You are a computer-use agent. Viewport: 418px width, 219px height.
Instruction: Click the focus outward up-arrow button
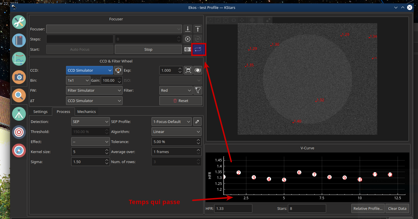point(198,29)
